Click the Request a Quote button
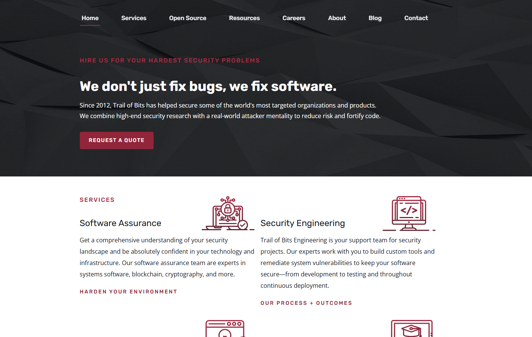Image resolution: width=532 pixels, height=337 pixels. [117, 140]
